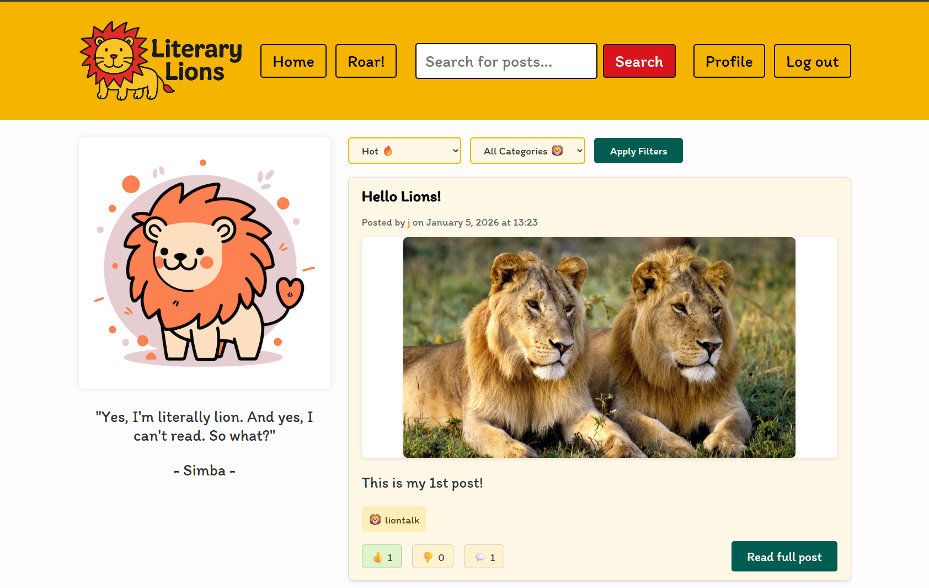The image size is (929, 588).
Task: Click the cartoon lion mascot image
Action: (204, 262)
